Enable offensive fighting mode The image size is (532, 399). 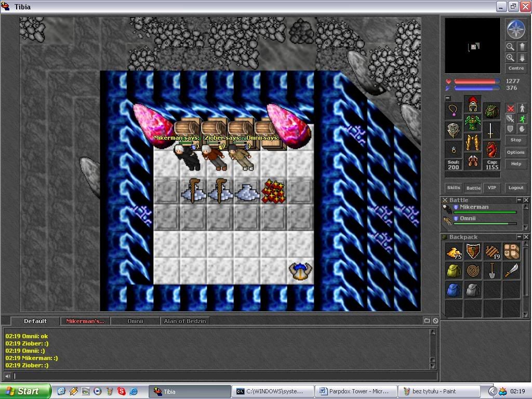[510, 108]
